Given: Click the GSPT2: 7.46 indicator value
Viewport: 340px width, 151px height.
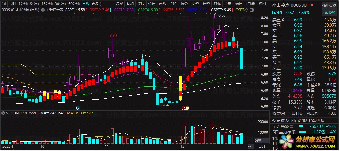Looking at the screenshot, I should 100,10.
